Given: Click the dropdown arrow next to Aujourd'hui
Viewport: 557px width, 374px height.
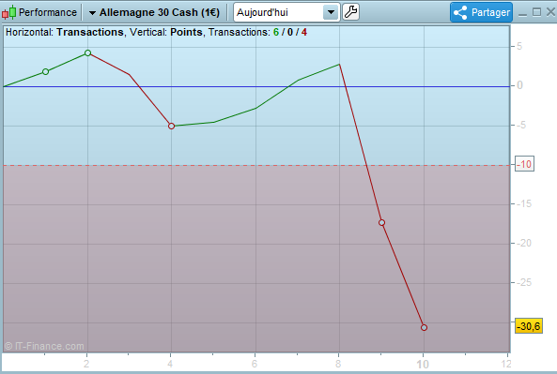Looking at the screenshot, I should (x=331, y=12).
